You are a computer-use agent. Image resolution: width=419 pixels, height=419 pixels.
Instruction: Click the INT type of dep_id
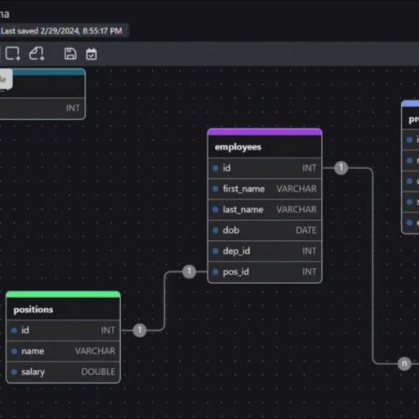click(x=310, y=251)
